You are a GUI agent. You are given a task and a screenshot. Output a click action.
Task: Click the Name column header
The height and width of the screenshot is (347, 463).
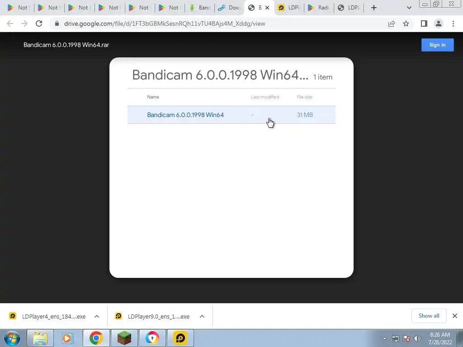point(153,97)
